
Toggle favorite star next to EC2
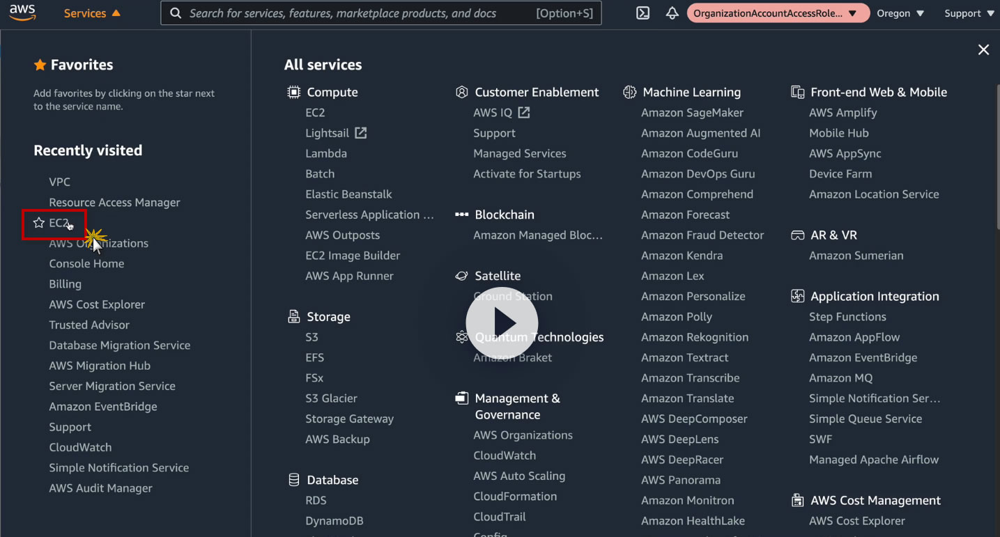pyautogui.click(x=39, y=223)
